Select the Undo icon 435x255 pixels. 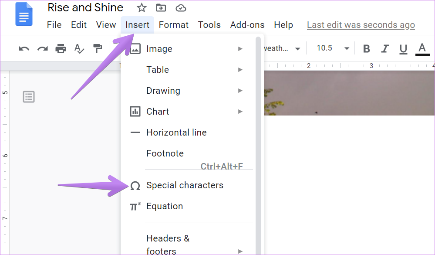click(24, 48)
